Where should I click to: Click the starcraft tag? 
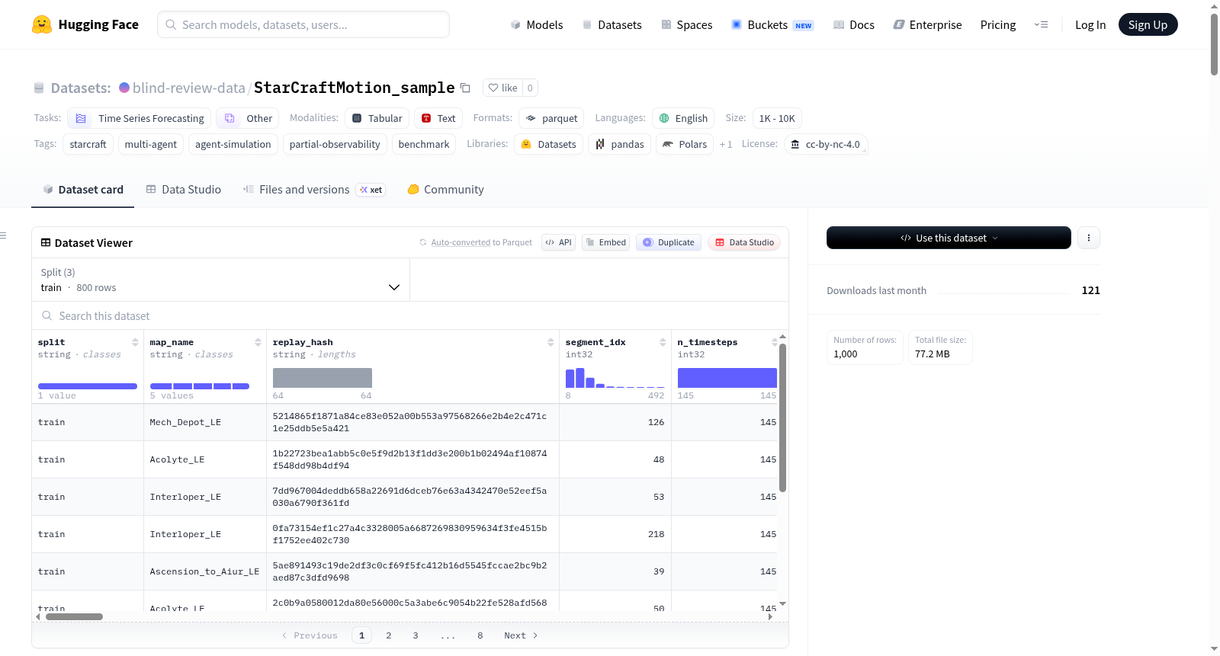(88, 144)
